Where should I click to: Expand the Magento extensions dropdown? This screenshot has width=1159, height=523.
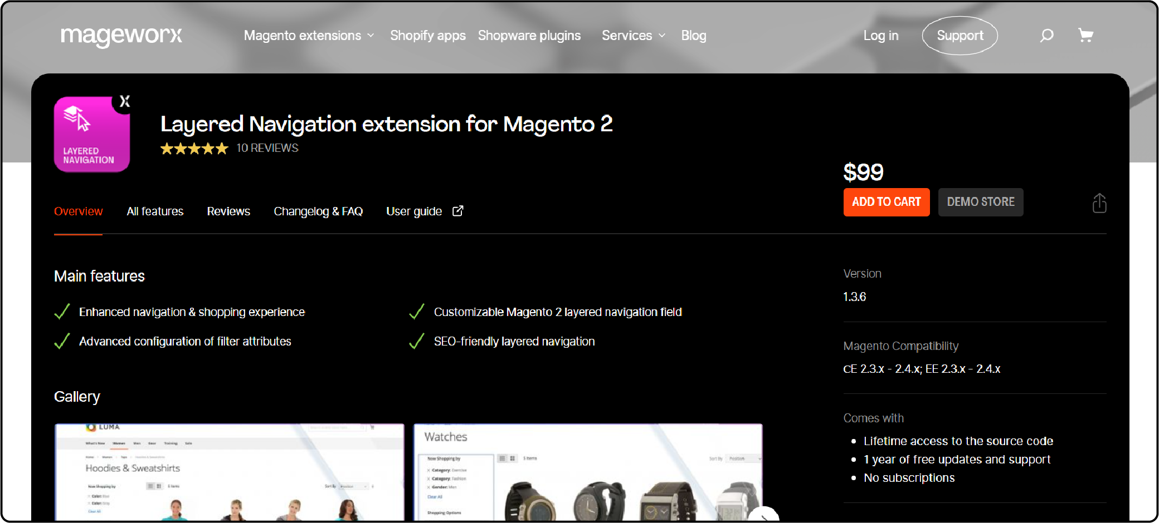tap(309, 36)
